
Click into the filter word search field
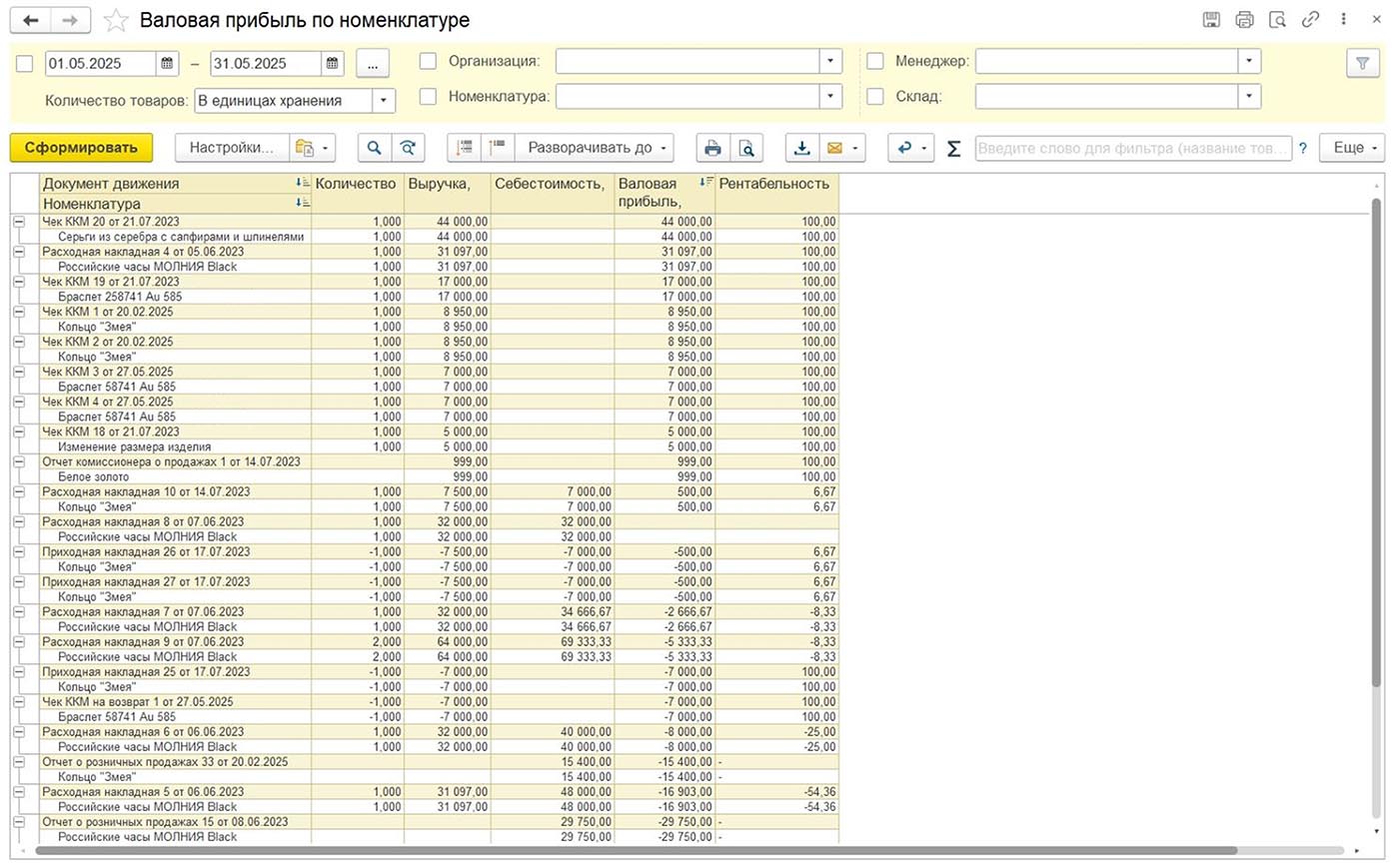[1133, 148]
